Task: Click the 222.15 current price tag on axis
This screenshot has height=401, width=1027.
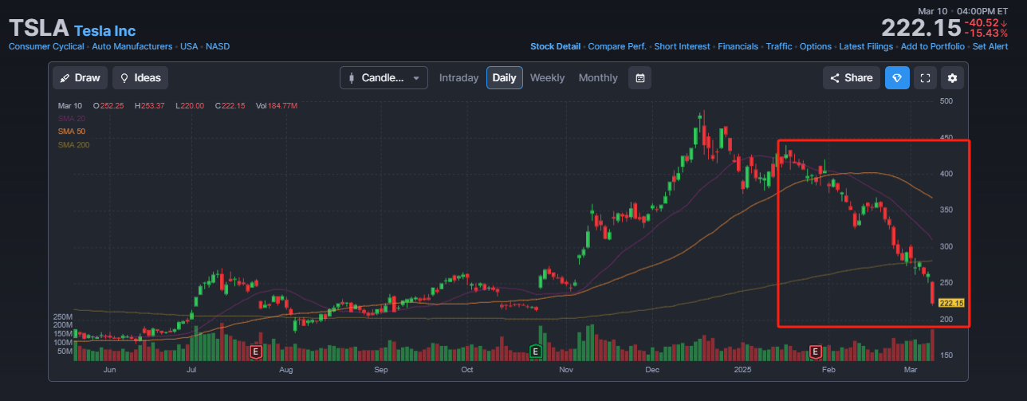Action: pyautogui.click(x=952, y=303)
